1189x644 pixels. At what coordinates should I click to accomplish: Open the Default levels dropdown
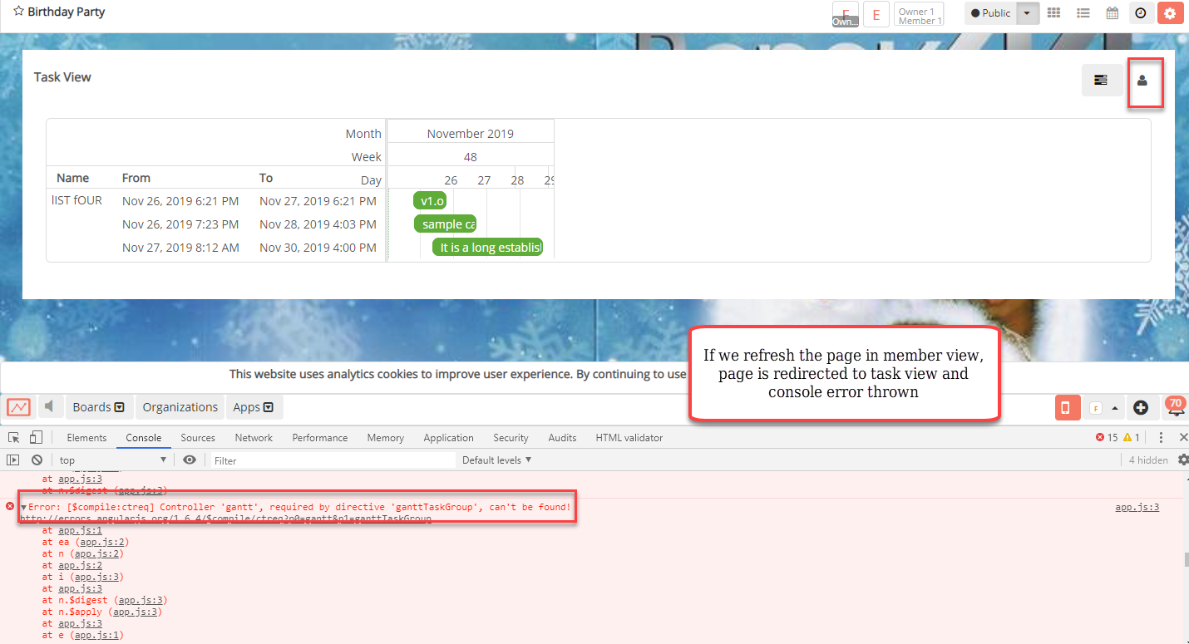coord(496,460)
